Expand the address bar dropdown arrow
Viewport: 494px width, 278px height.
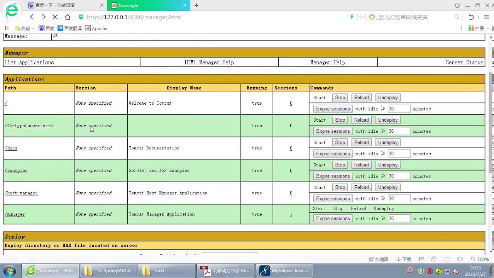pyautogui.click(x=361, y=17)
